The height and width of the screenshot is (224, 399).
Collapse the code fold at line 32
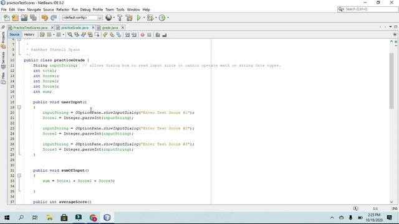pyautogui.click(x=19, y=175)
